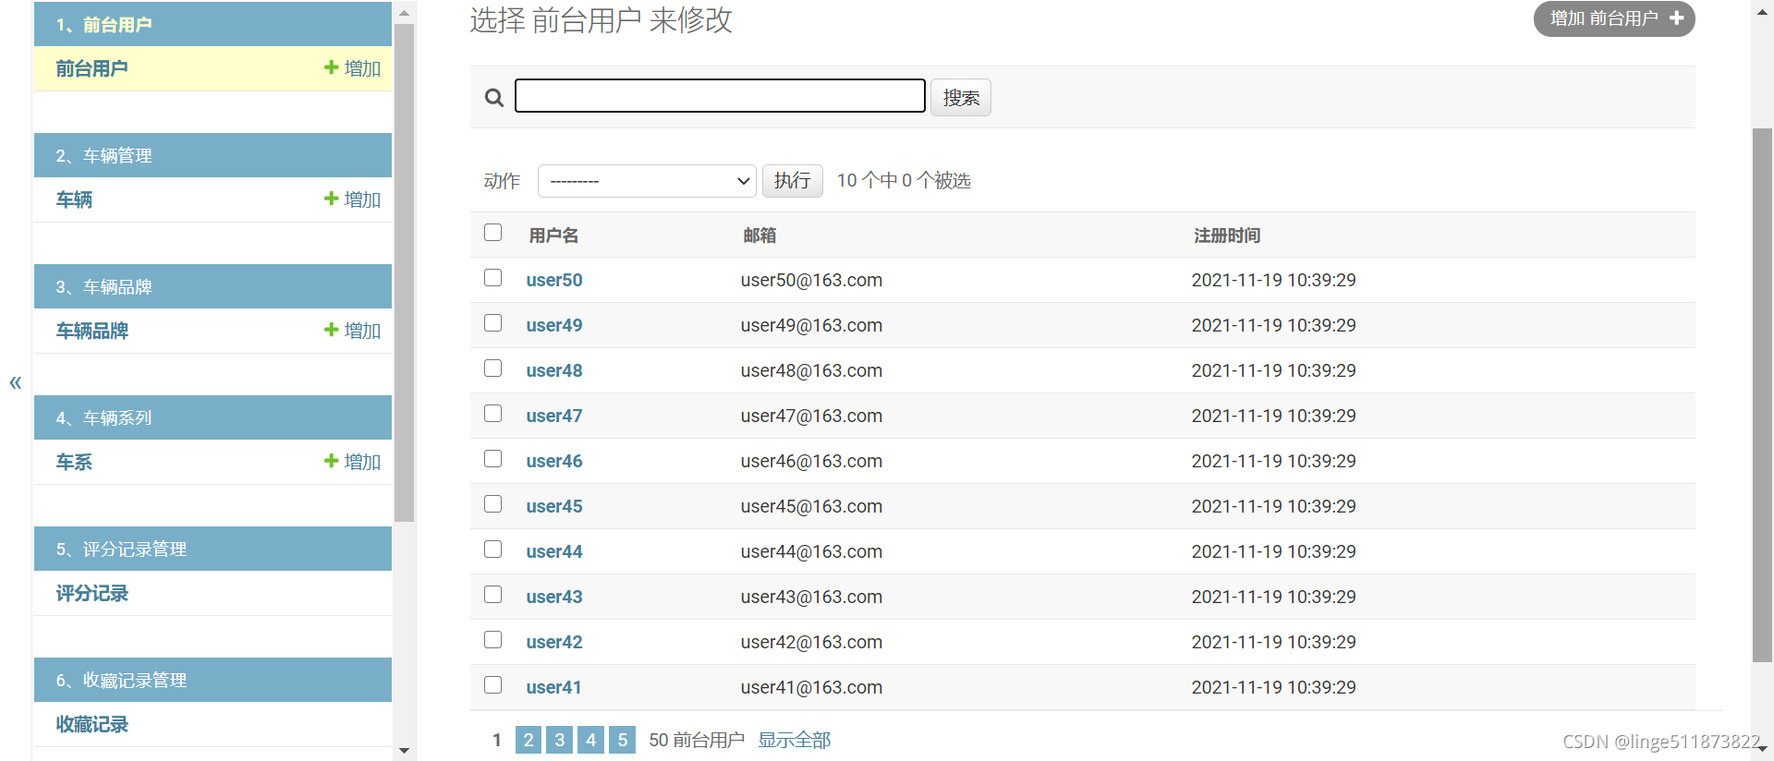Click the 3、车辆品牌 section header

point(213,286)
